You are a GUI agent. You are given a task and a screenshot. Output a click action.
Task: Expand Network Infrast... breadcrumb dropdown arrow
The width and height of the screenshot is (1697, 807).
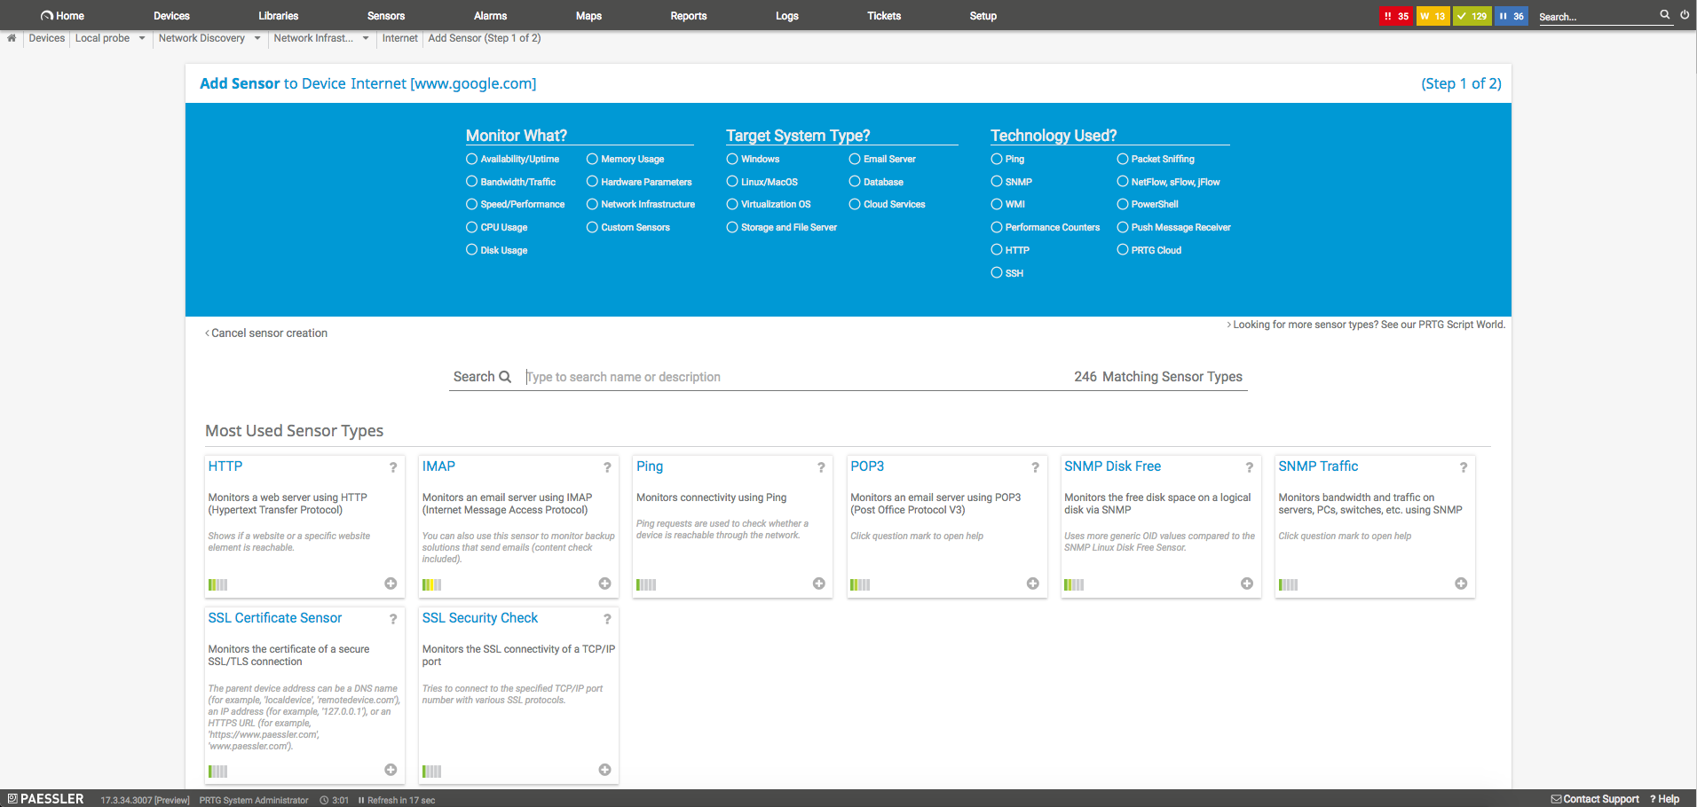tap(366, 38)
